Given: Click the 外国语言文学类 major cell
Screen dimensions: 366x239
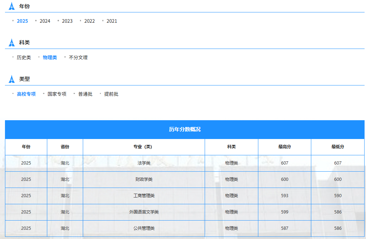Looking at the screenshot, I should click(x=144, y=212).
